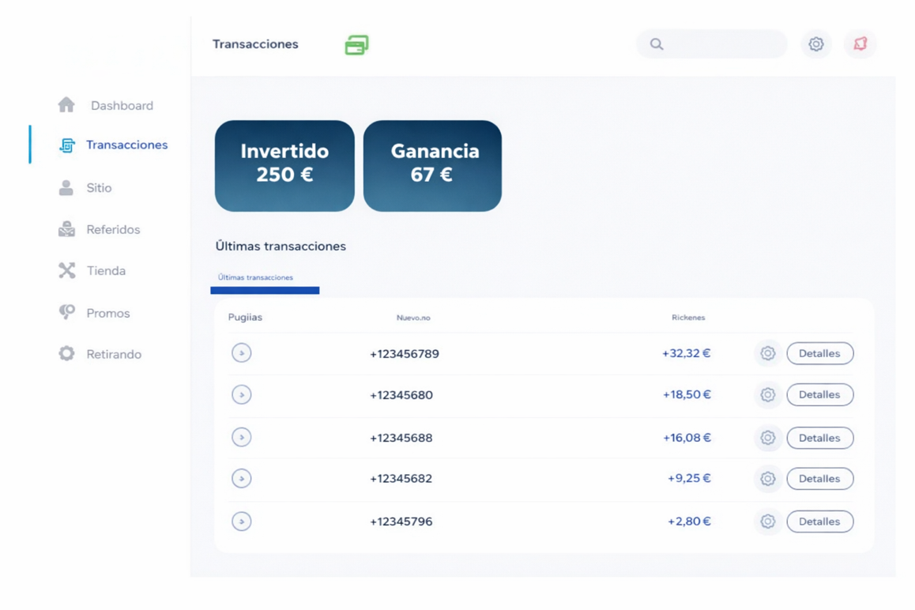Expand the arrow circle next to +12345796
Image resolution: width=915 pixels, height=610 pixels.
[x=241, y=522]
